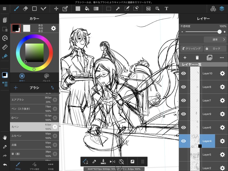Viewport: 228px width, 171px height.
Task: Toggle visibility of Layer6
Action: click(x=184, y=127)
